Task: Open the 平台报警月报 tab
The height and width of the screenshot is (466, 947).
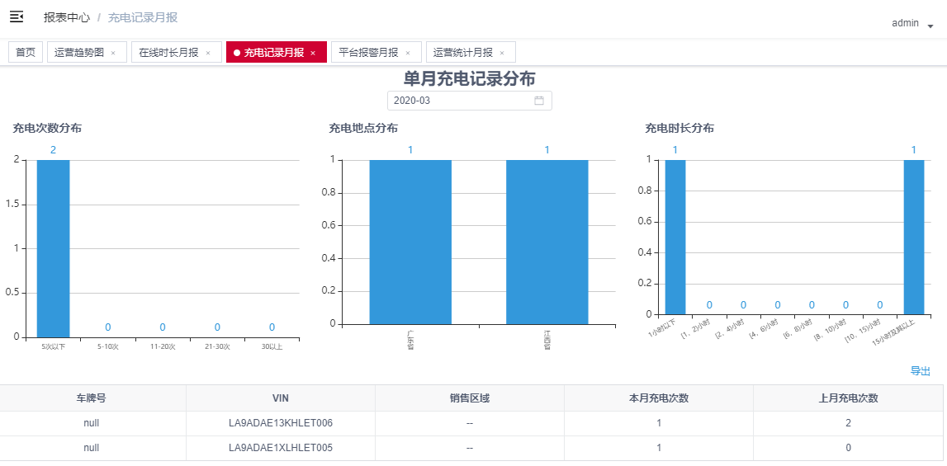Action: tap(369, 53)
